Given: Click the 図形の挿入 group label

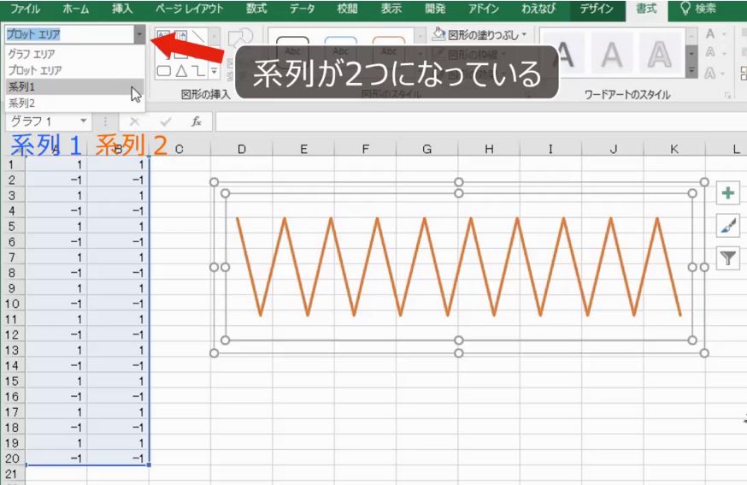Looking at the screenshot, I should click(x=205, y=94).
